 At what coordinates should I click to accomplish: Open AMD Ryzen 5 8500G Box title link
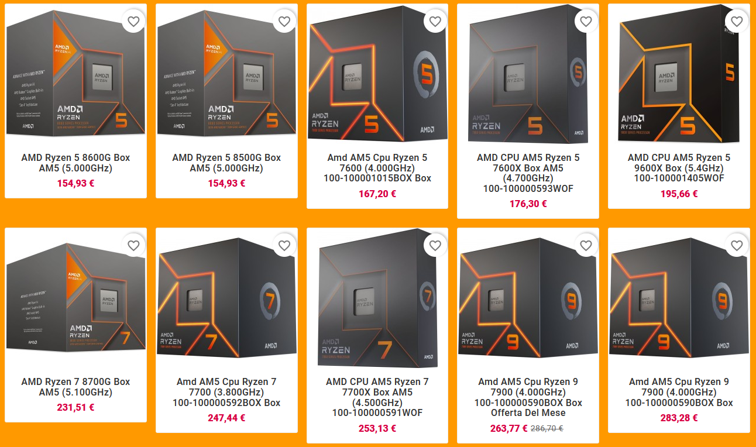pyautogui.click(x=226, y=163)
